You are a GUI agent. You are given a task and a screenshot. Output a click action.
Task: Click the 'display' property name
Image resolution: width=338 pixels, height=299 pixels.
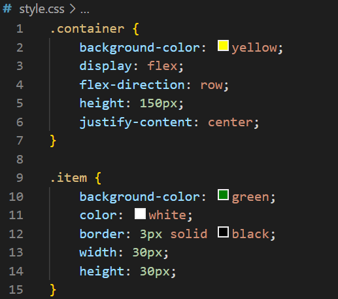(x=105, y=66)
